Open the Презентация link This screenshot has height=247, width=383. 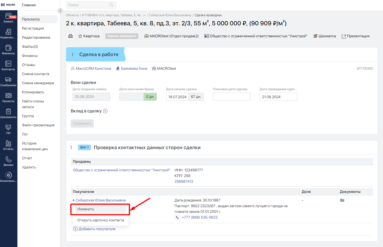[356, 36]
